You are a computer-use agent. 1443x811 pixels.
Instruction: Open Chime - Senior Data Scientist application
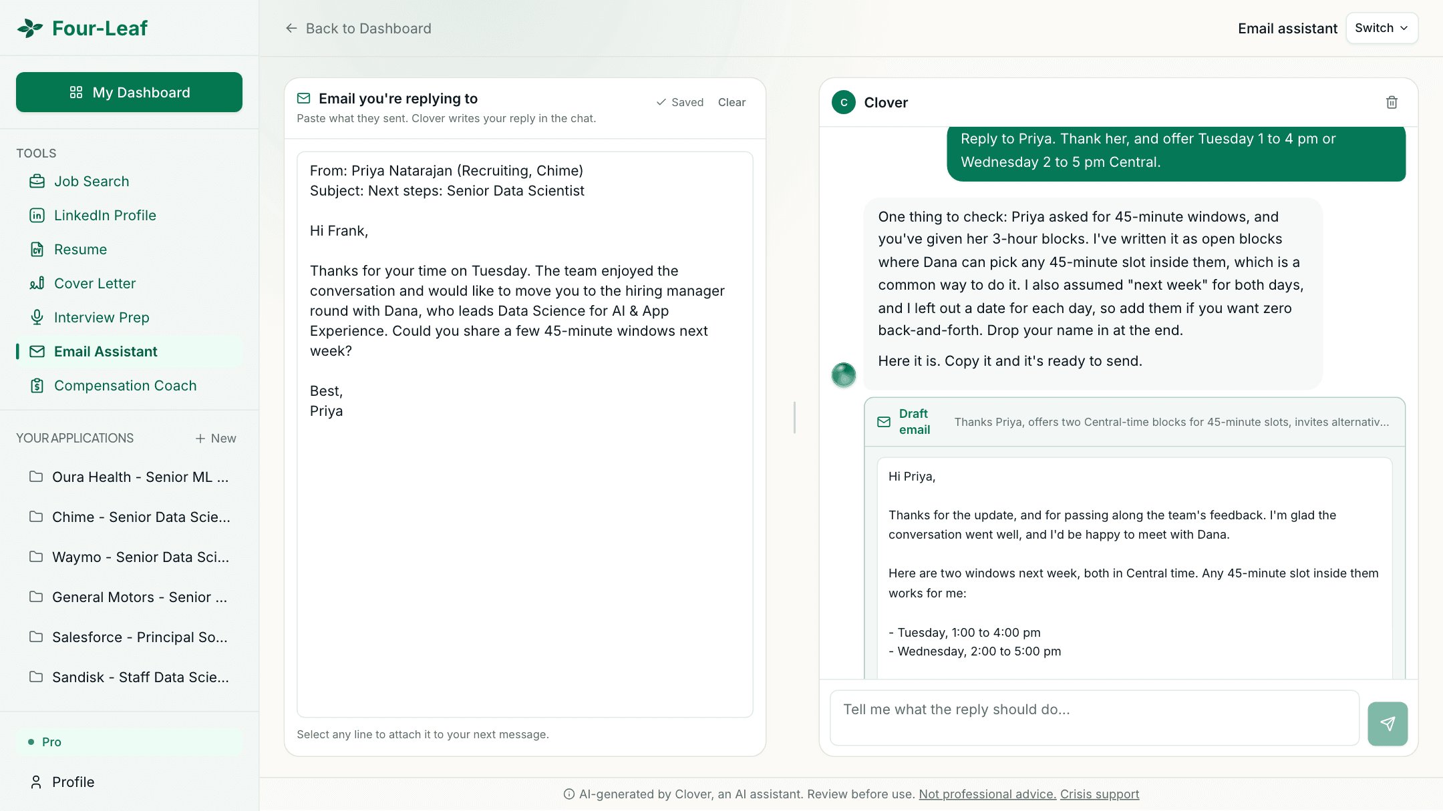tap(129, 517)
